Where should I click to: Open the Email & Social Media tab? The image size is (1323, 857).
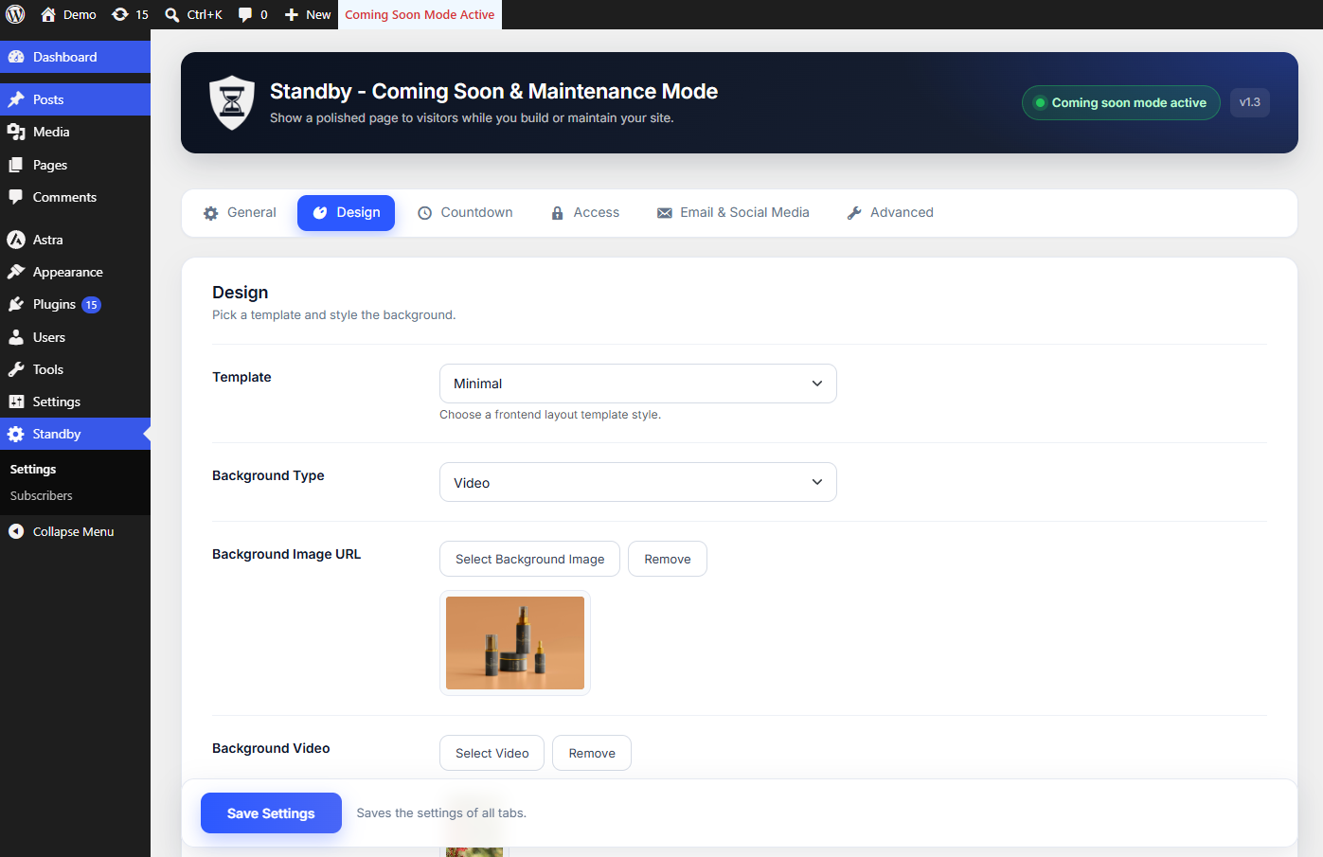[x=733, y=213]
